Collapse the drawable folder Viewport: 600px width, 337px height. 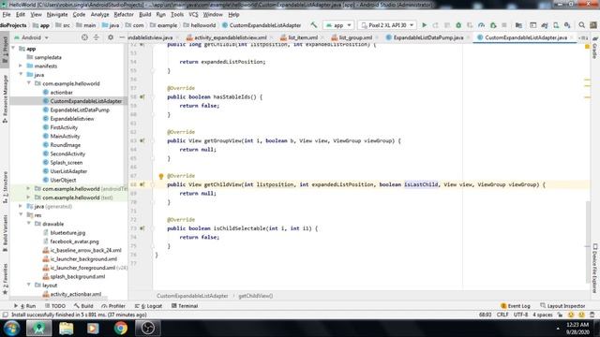(29, 224)
